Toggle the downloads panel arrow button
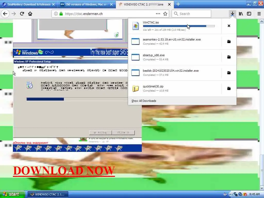 coord(232,14)
